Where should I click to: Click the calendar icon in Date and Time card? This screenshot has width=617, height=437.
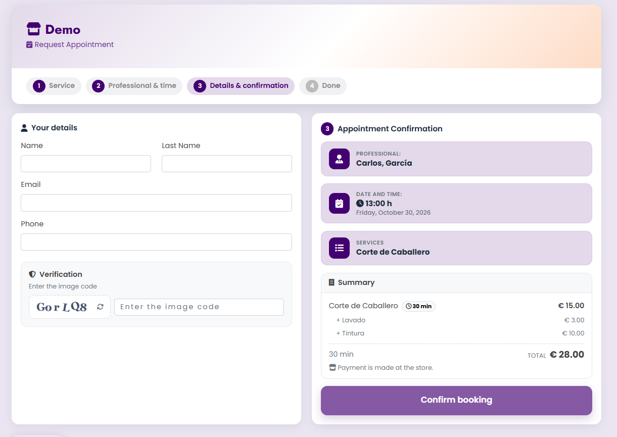coord(339,203)
